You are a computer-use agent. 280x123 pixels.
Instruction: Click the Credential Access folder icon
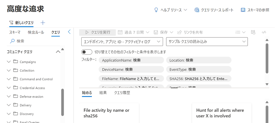pos(16,88)
